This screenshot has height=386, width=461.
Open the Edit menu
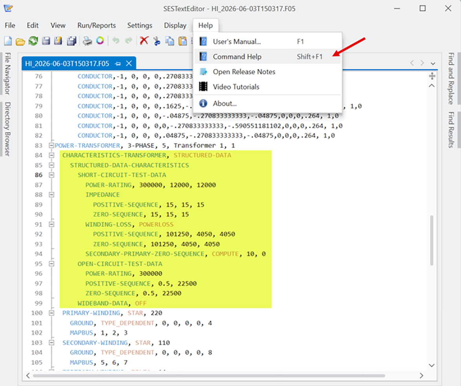pyautogui.click(x=33, y=25)
